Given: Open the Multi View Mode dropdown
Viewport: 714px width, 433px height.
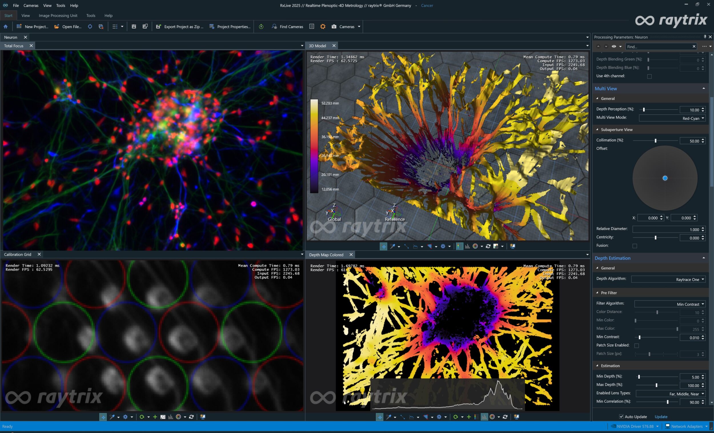Looking at the screenshot, I should [x=672, y=118].
